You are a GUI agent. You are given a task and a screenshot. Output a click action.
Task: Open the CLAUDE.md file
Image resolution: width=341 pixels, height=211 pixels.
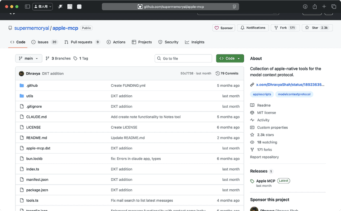(x=36, y=117)
